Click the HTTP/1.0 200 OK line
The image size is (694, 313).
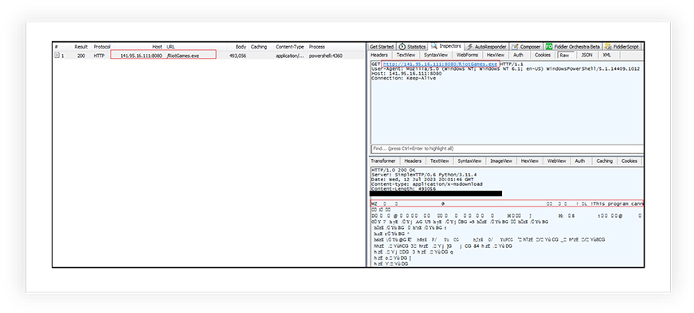tap(393, 170)
